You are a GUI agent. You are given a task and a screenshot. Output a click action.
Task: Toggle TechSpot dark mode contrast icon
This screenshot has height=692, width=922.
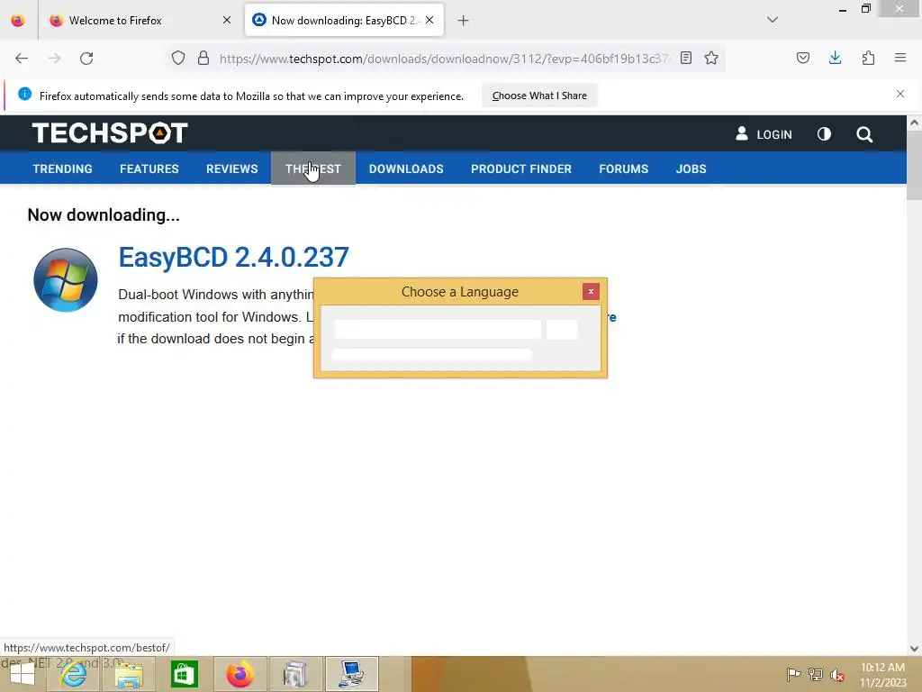[x=825, y=134]
